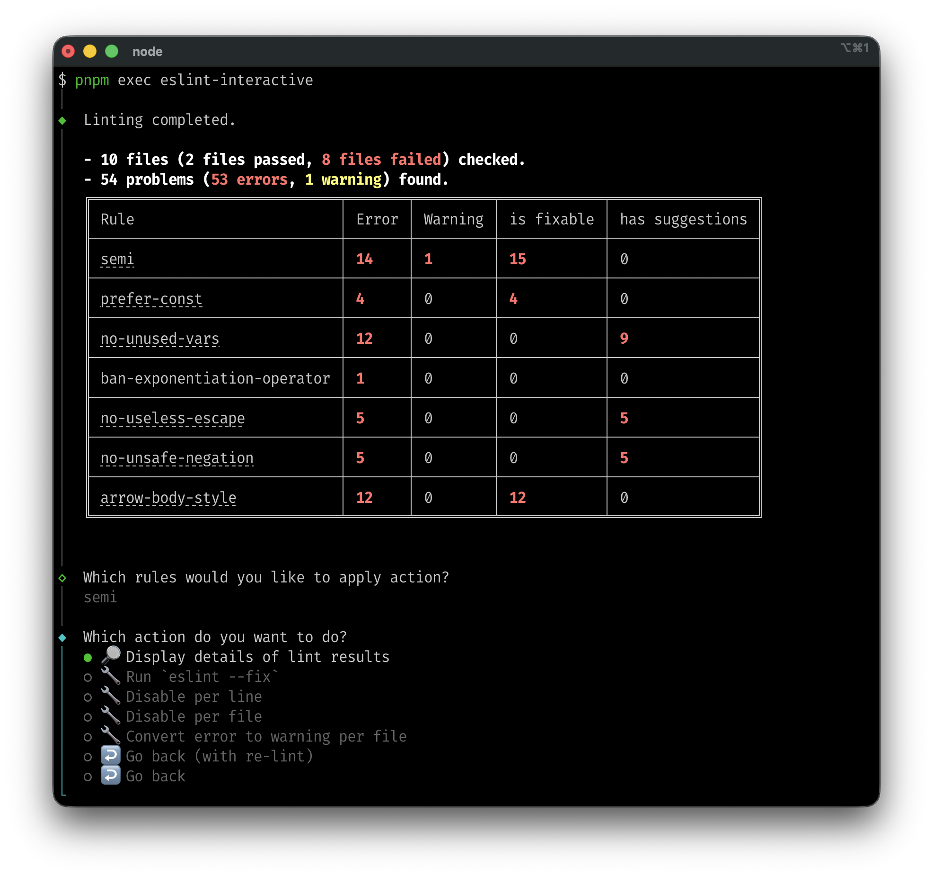Click the magnifying glass icon for display details
Image resolution: width=933 pixels, height=877 pixels.
coord(111,655)
